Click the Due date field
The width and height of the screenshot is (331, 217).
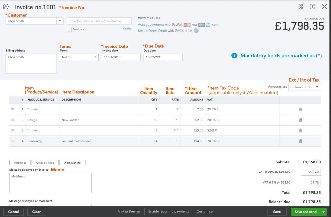tap(163, 57)
